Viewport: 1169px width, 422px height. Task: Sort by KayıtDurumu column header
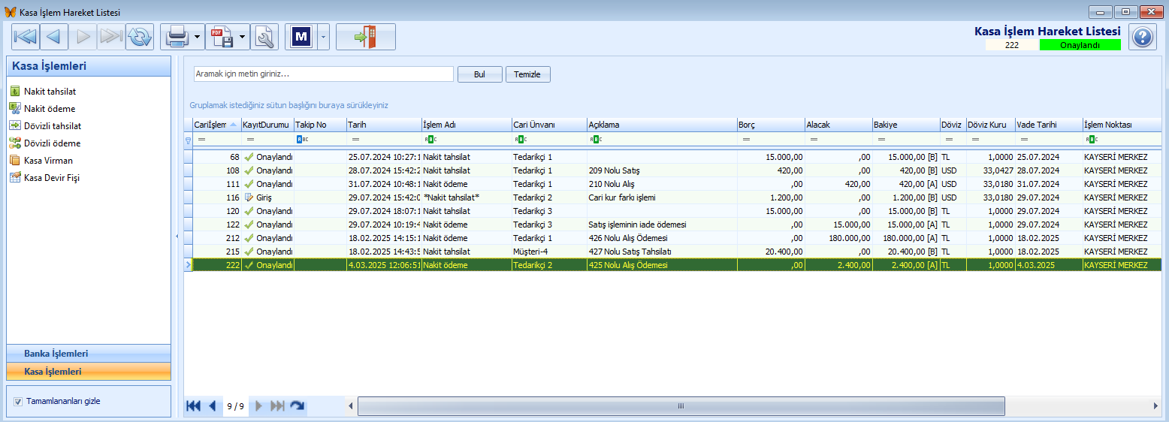(267, 125)
